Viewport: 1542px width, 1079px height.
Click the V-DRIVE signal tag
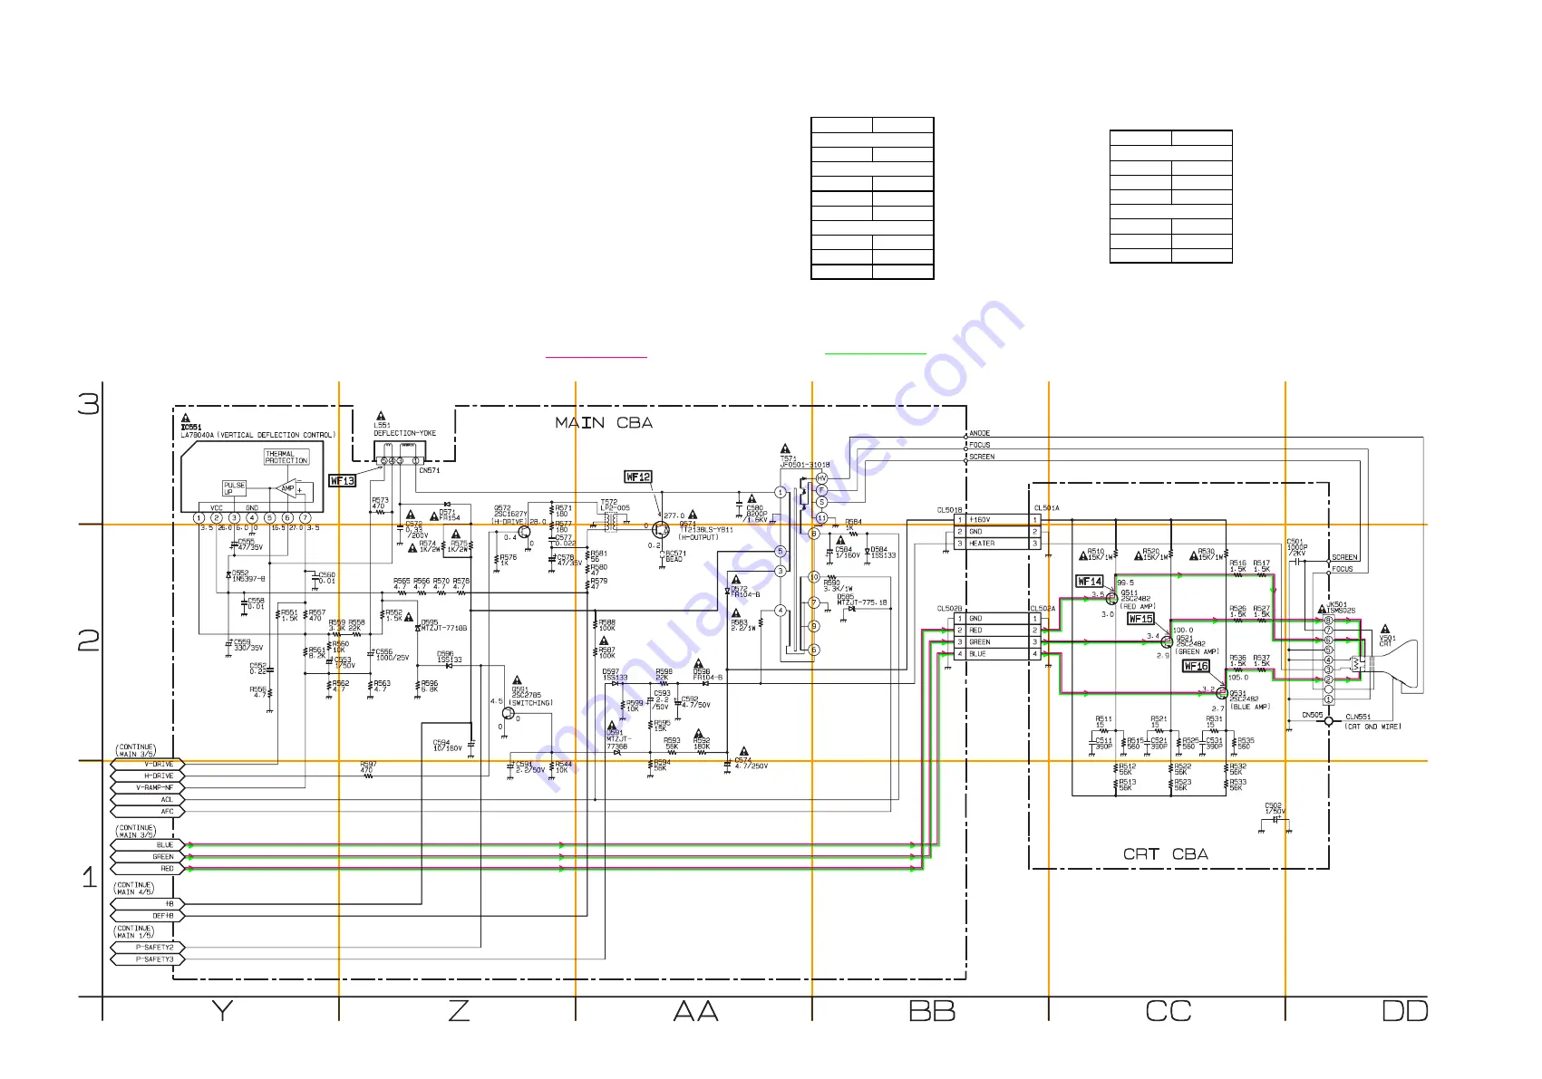[x=148, y=765]
